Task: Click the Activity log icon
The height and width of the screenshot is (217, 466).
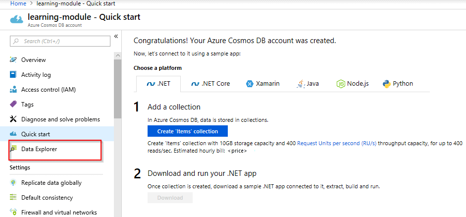Action: click(13, 75)
